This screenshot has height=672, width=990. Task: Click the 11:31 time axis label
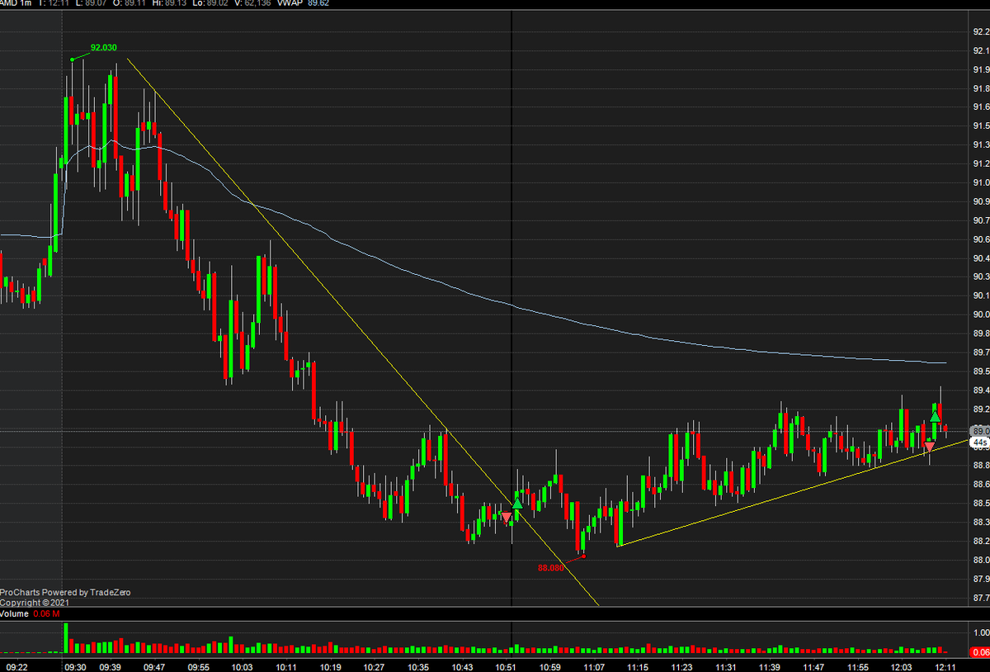tap(726, 666)
